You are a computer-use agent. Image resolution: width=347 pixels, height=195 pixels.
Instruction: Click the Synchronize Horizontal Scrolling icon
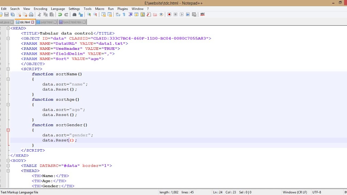pos(110,14)
